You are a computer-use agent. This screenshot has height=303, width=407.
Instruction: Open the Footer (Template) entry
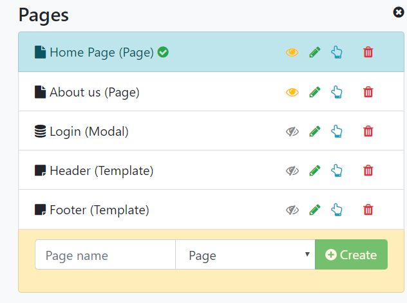[99, 210]
